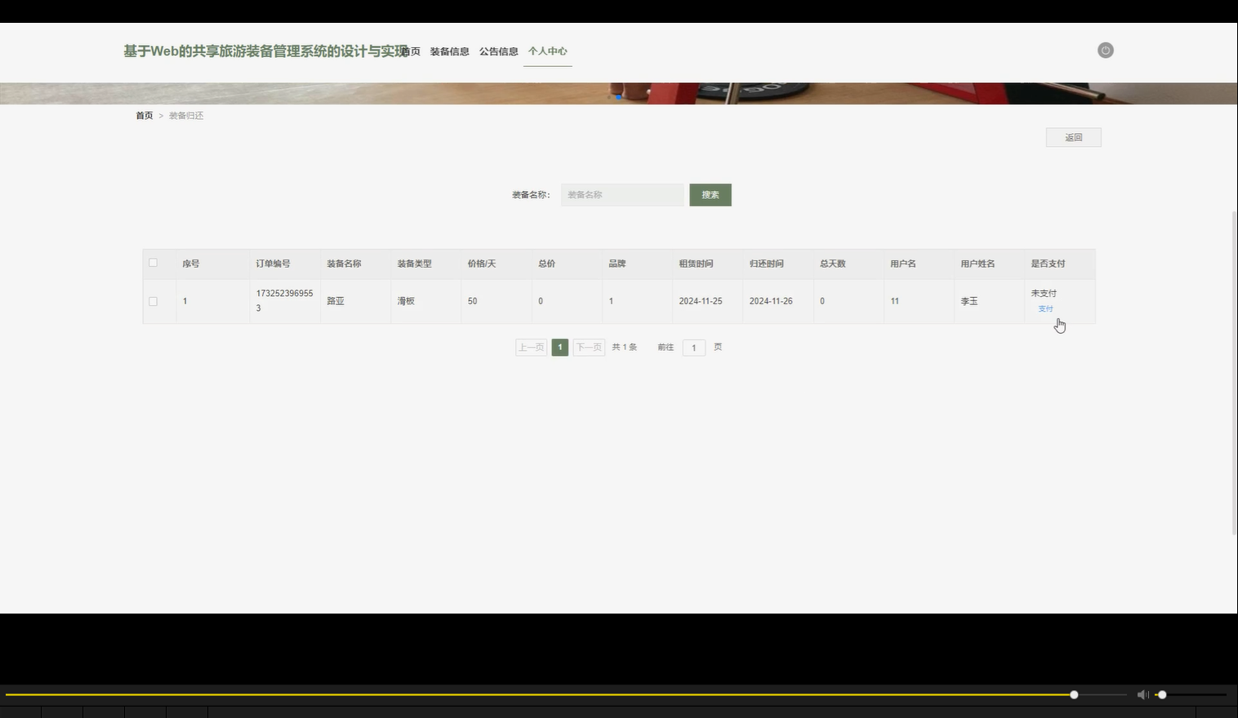Click the 共 1 条 total text
Screen dimensions: 1238x718
(x=625, y=348)
